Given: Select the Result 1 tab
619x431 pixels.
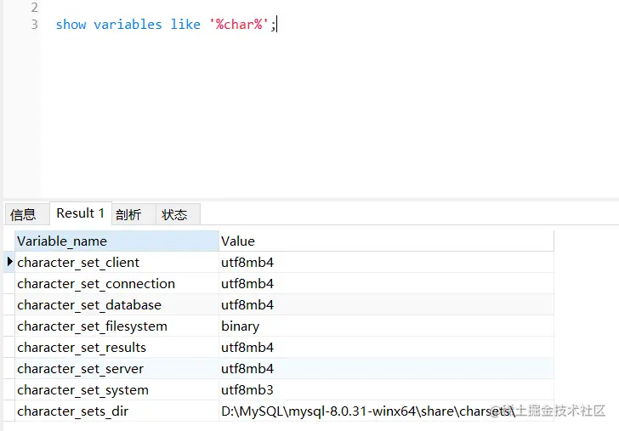Looking at the screenshot, I should tap(81, 213).
